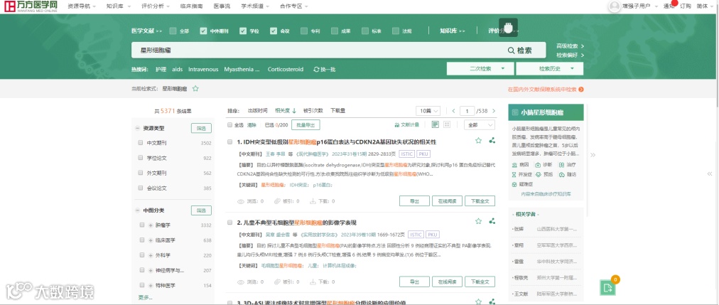Viewport: 719px width, 305px height.
Task: Open the 评价分析 menu
Action: 155,6
